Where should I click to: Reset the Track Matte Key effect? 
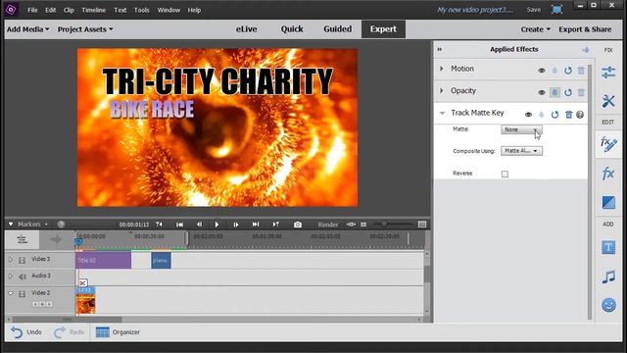(x=555, y=115)
